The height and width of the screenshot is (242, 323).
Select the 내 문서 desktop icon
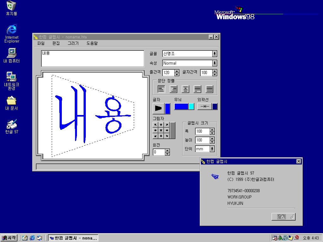12,103
